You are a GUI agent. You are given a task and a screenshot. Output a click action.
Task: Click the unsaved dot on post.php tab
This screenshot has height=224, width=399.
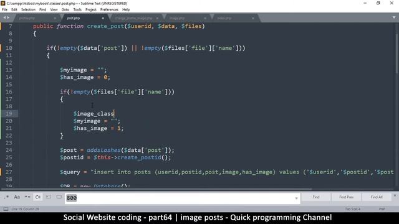click(x=103, y=18)
